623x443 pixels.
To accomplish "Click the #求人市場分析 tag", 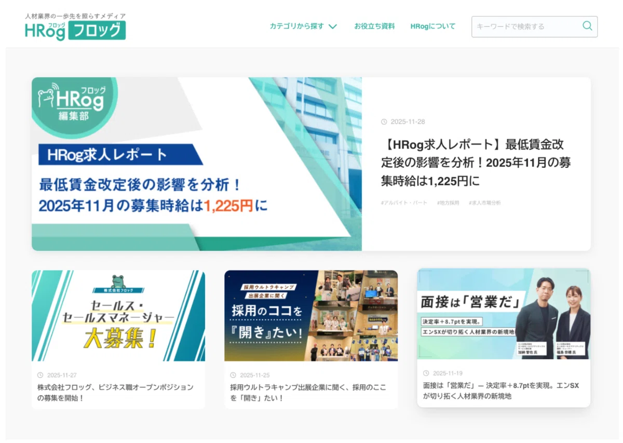I will coord(485,203).
